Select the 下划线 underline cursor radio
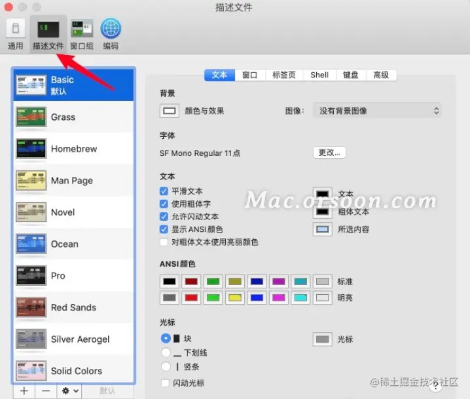 166,352
